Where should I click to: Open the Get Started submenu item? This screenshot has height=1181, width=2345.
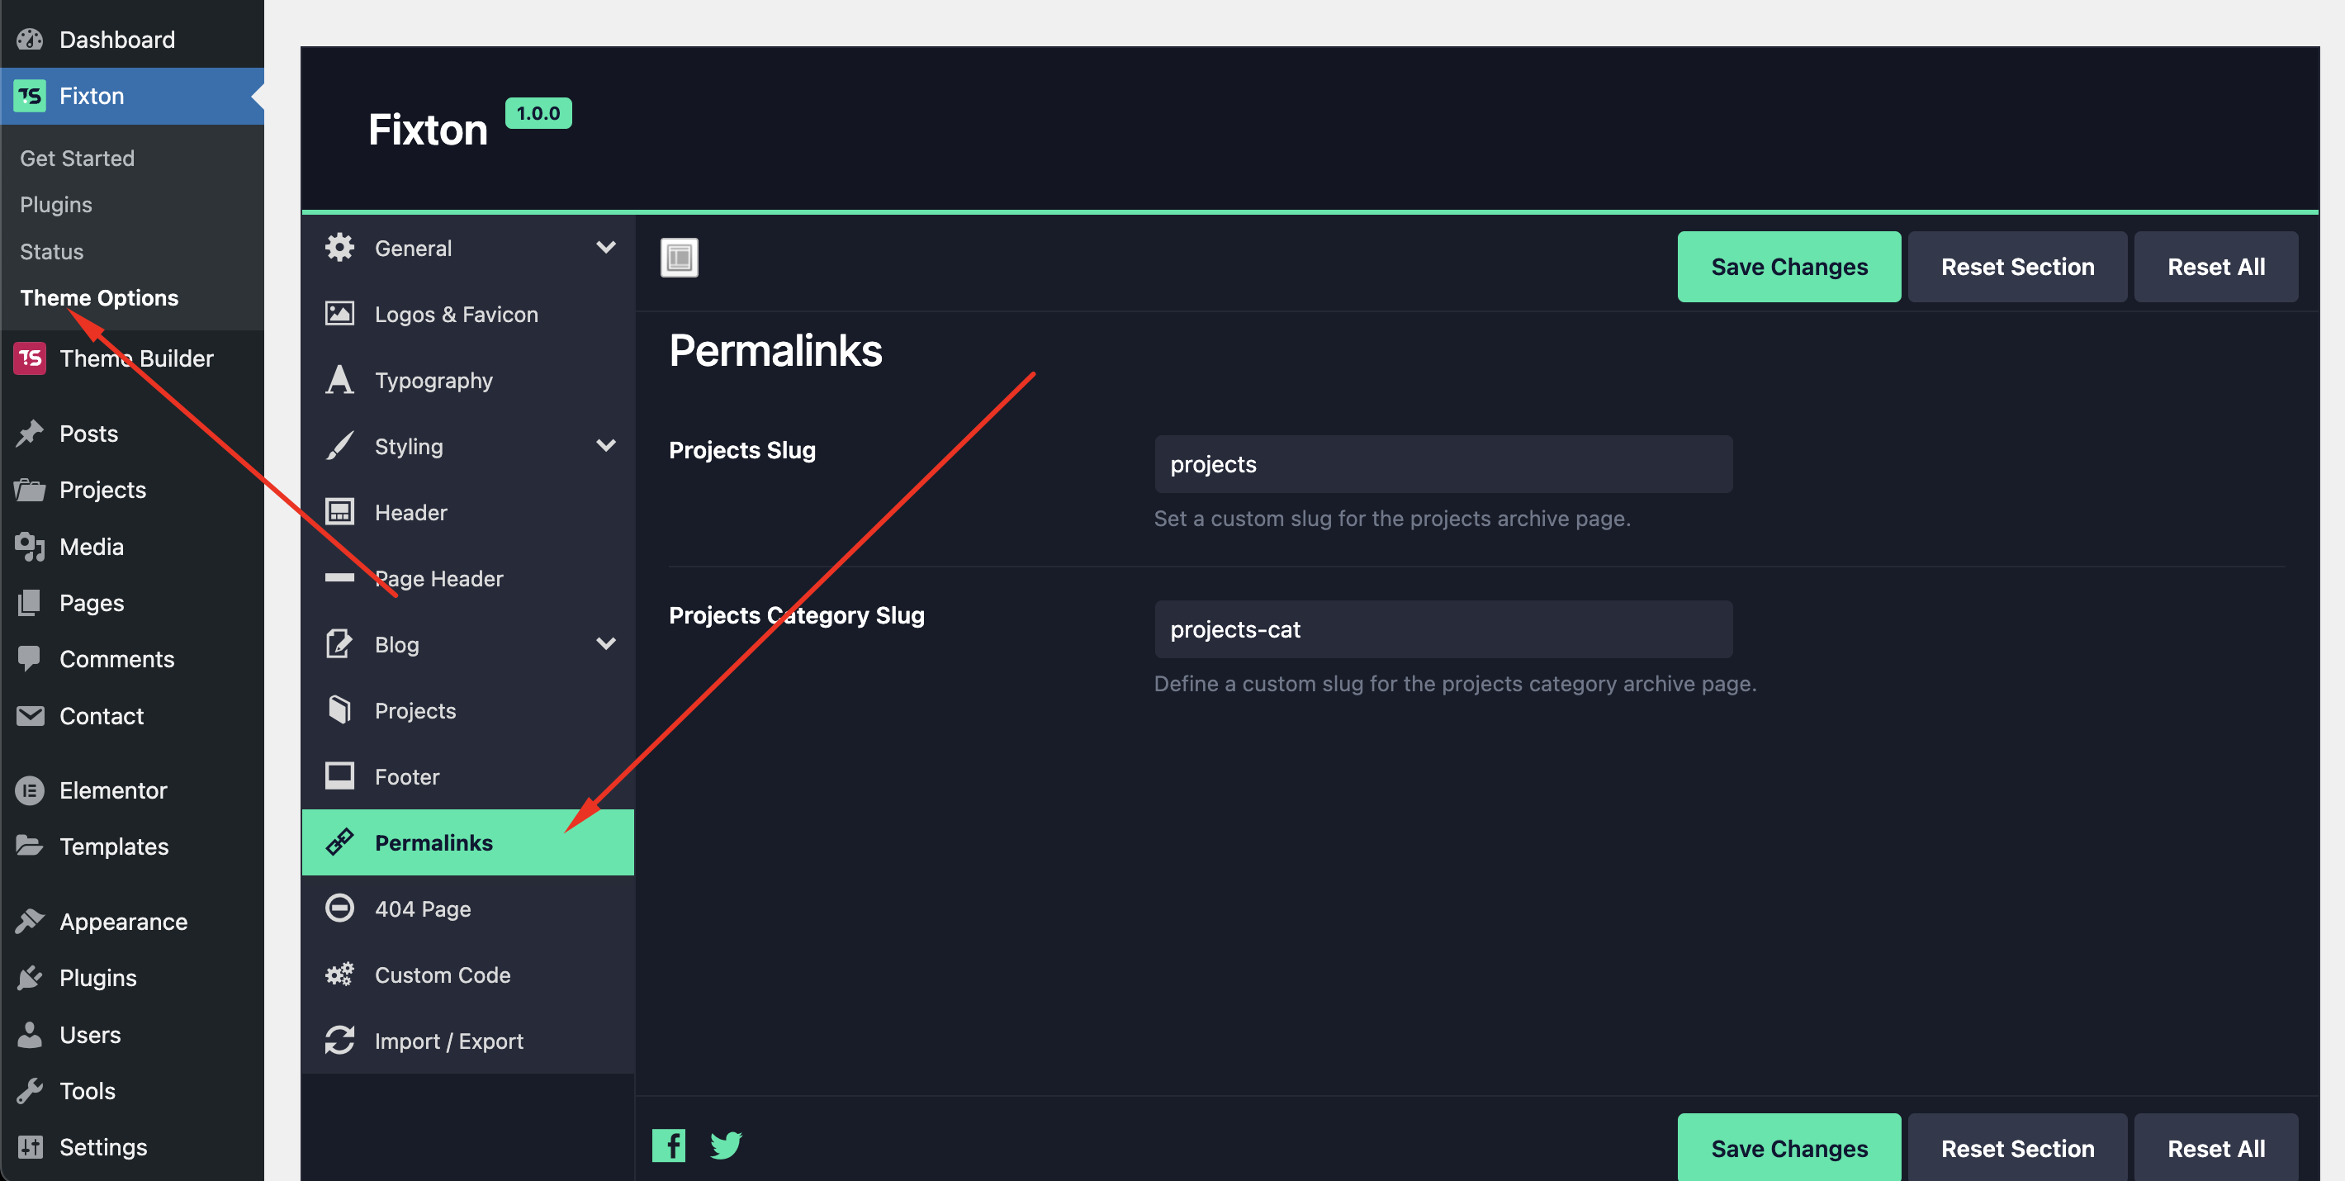coord(78,158)
